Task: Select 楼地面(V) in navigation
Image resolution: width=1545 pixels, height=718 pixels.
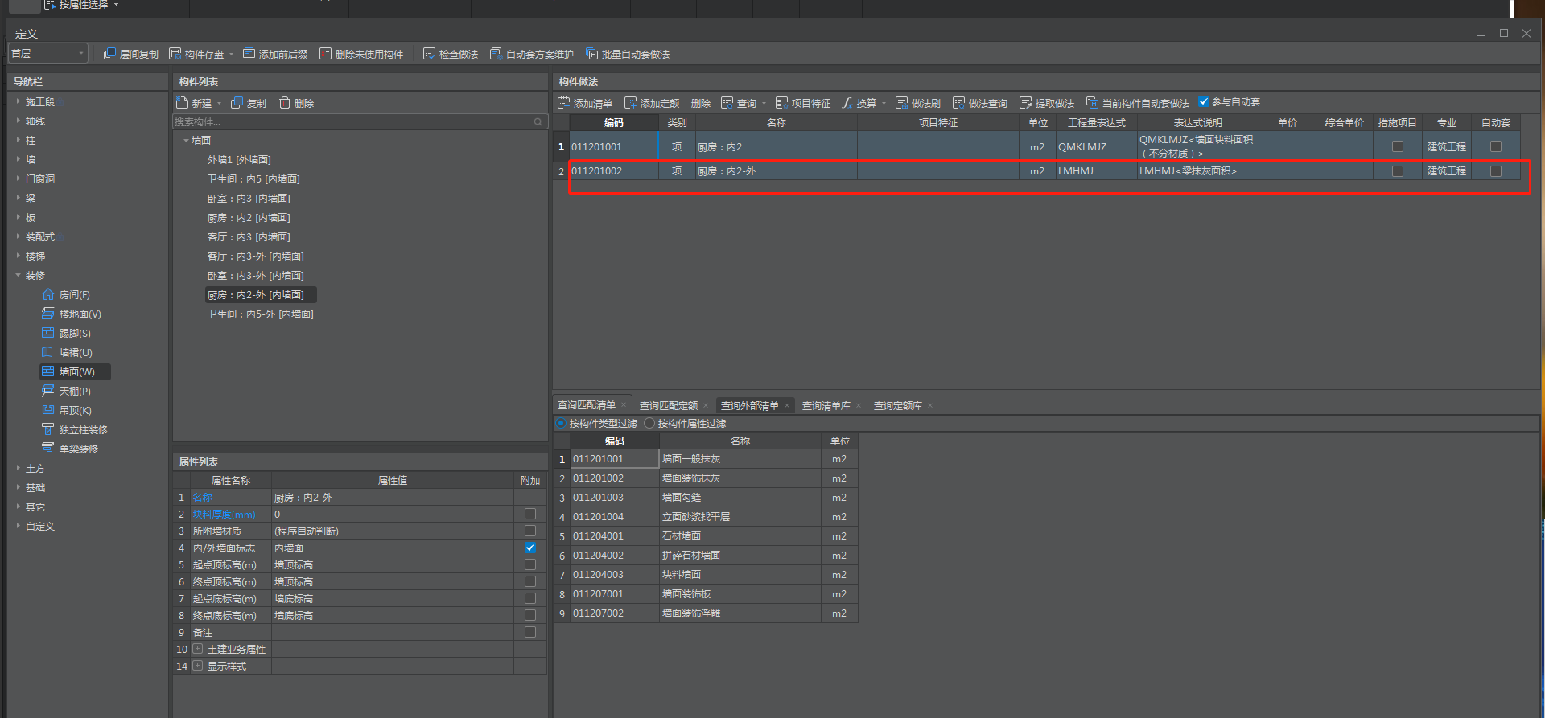Action: (72, 314)
